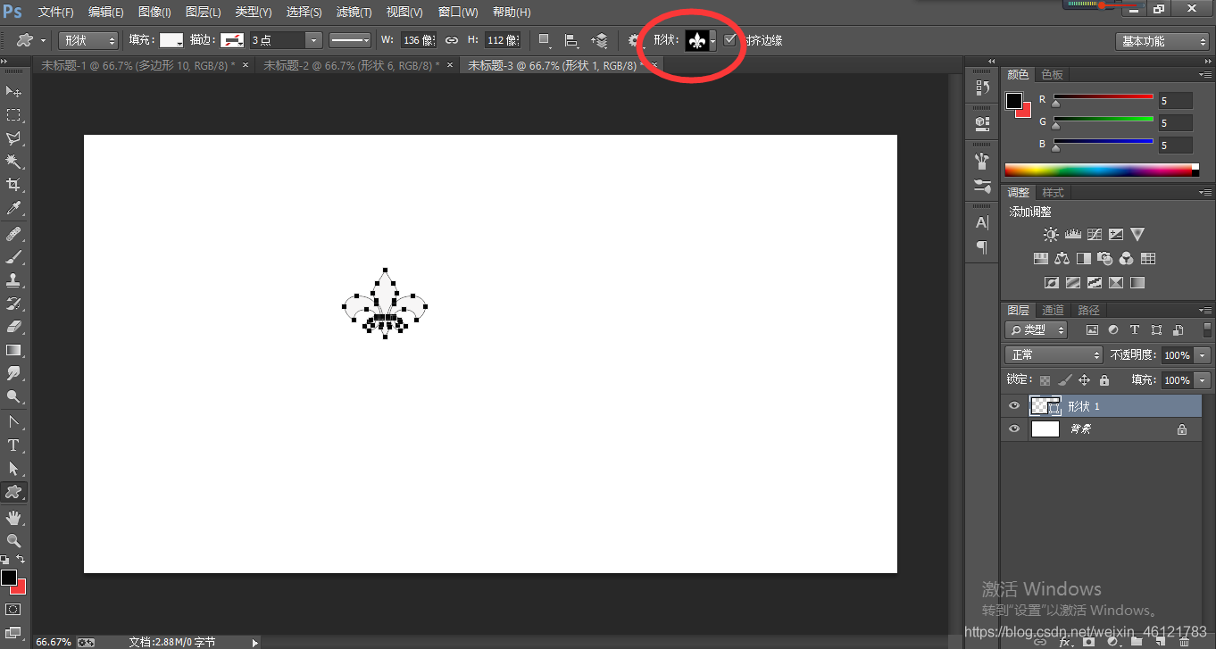Image resolution: width=1216 pixels, height=649 pixels.
Task: Switch to the 未标题-1 document tab
Action: 138,66
